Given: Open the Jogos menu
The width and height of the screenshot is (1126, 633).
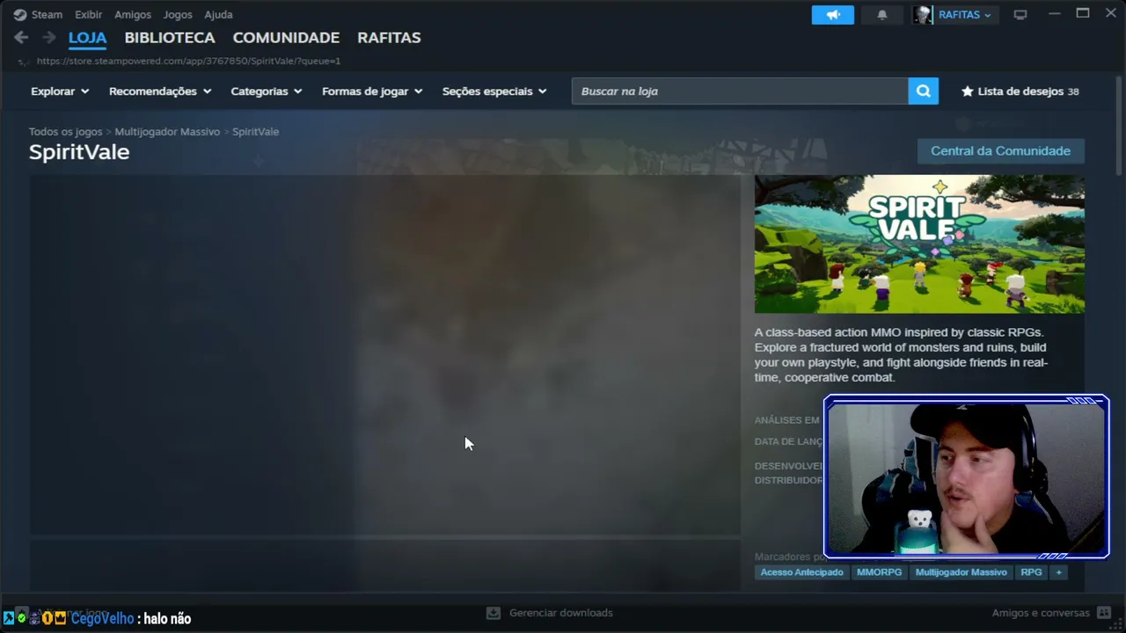Looking at the screenshot, I should click(x=178, y=15).
